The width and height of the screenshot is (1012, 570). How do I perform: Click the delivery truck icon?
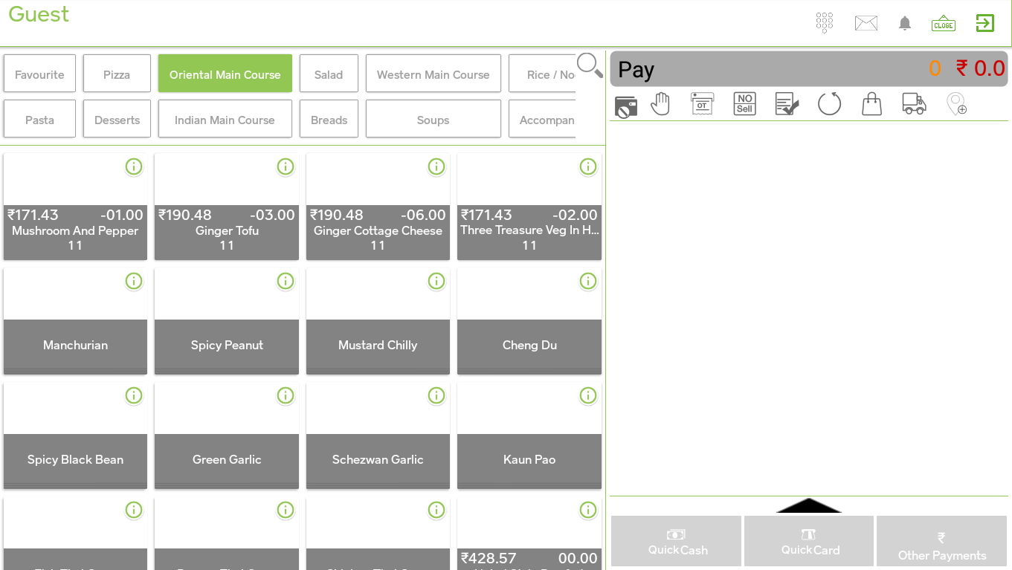click(x=914, y=104)
